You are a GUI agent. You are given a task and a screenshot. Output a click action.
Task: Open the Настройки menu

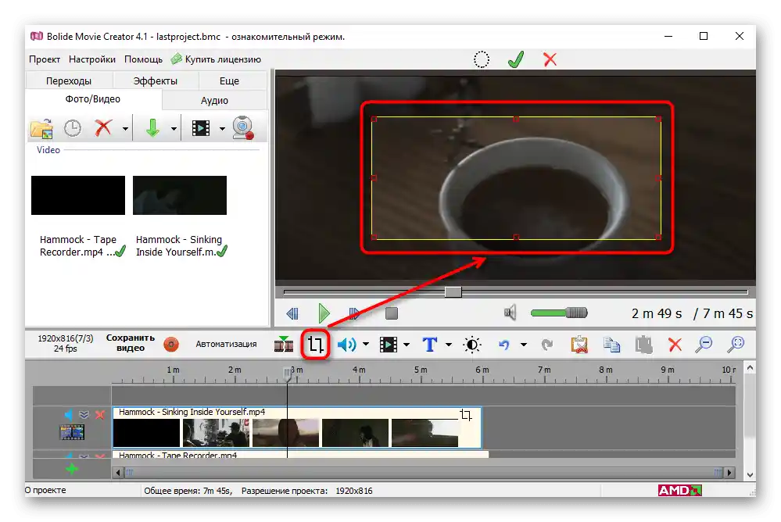[92, 59]
